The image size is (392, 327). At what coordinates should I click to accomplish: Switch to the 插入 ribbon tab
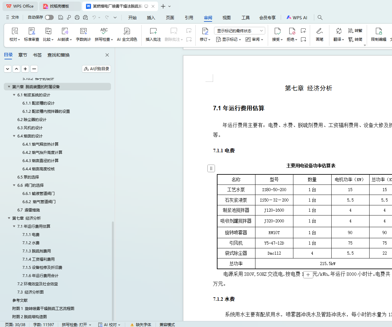151,18
